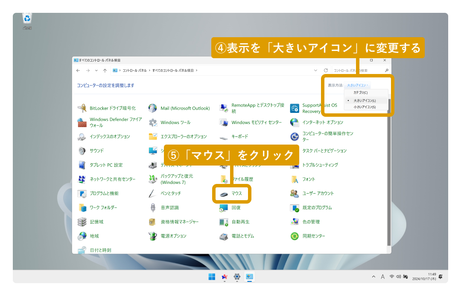Open the プログラムと機能 icon
Screen dimensions: 461x296
82,193
